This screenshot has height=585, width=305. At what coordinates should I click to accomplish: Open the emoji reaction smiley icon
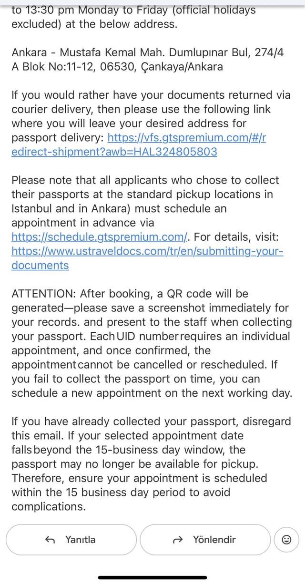(x=287, y=540)
